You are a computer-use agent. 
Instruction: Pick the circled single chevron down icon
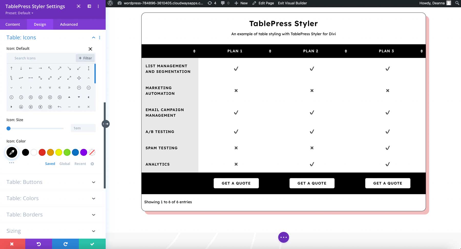click(89, 88)
